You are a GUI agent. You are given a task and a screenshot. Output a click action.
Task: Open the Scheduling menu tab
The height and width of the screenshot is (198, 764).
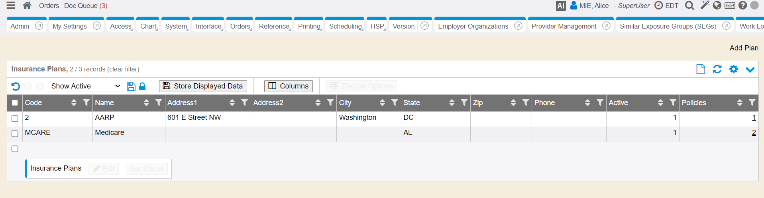[345, 26]
